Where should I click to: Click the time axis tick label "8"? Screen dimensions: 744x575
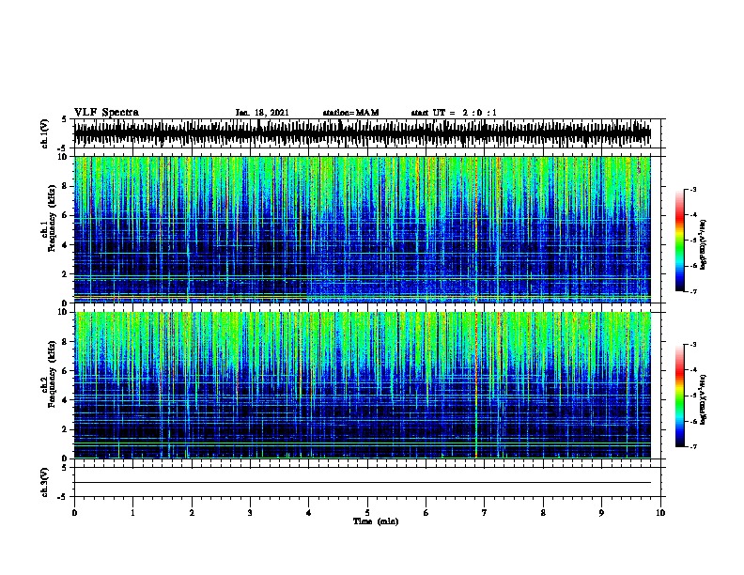tap(543, 513)
